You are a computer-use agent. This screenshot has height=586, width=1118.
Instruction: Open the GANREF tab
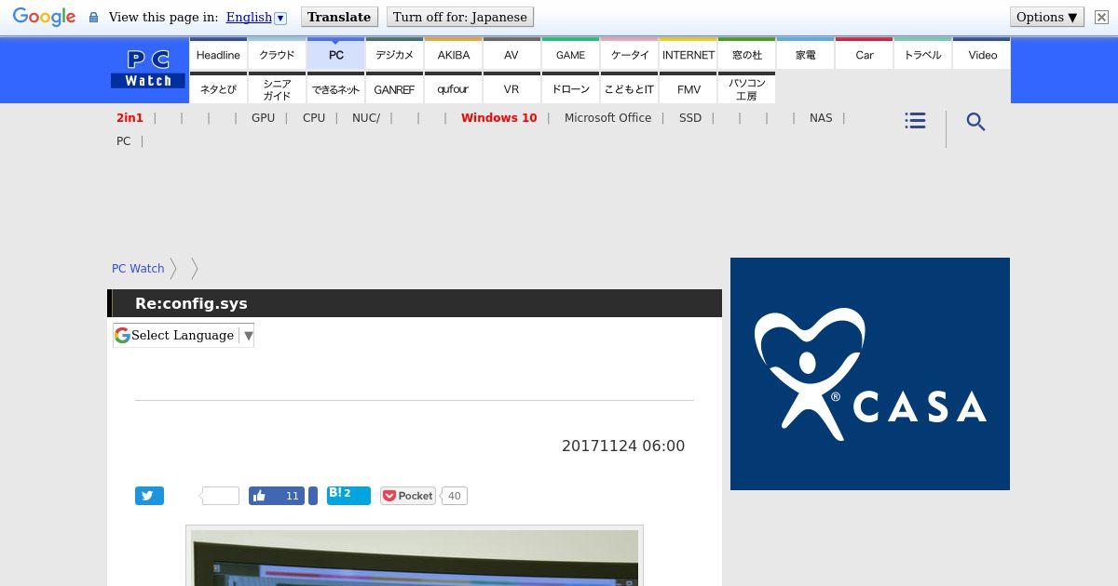pyautogui.click(x=394, y=88)
